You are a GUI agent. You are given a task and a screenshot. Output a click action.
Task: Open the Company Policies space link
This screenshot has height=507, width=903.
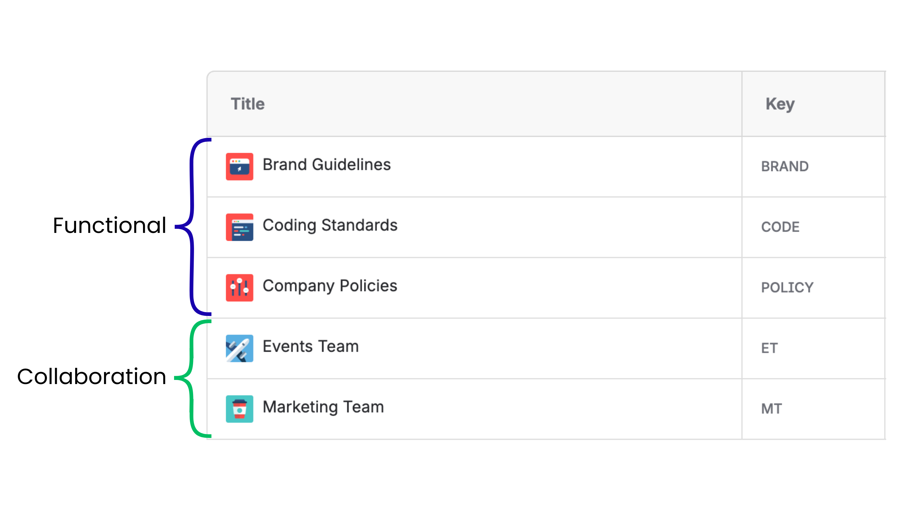[x=330, y=286]
